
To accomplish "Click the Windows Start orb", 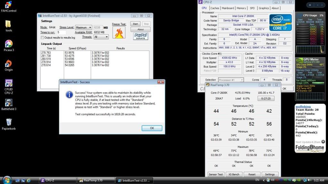I will pyautogui.click(x=7, y=180).
